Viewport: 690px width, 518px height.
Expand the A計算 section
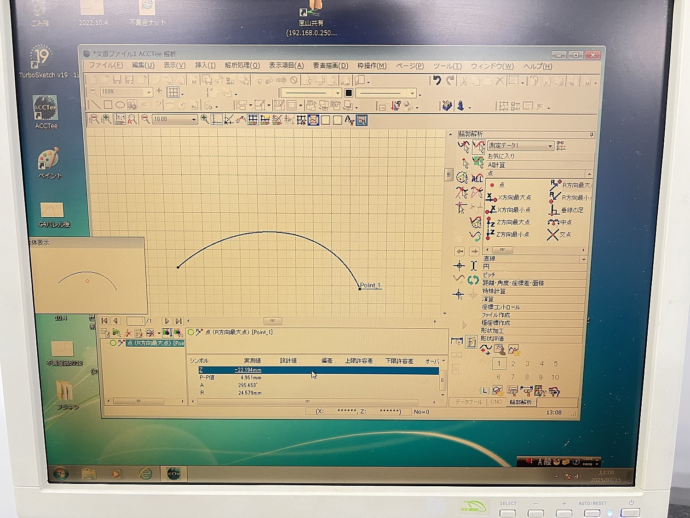tap(540, 165)
